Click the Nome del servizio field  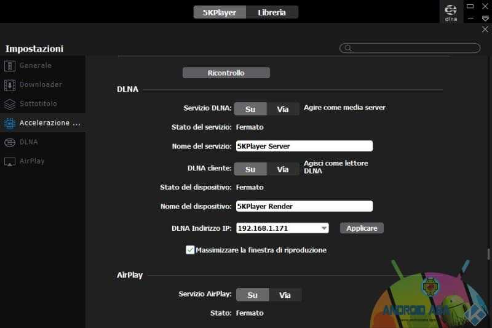(x=304, y=146)
